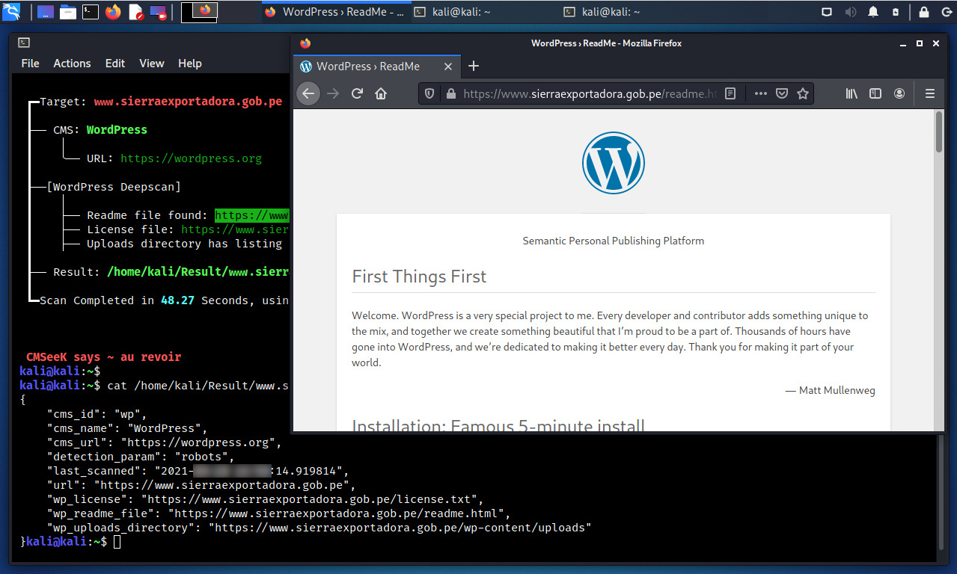Open terminal Actions menu
957x574 pixels.
pos(72,64)
